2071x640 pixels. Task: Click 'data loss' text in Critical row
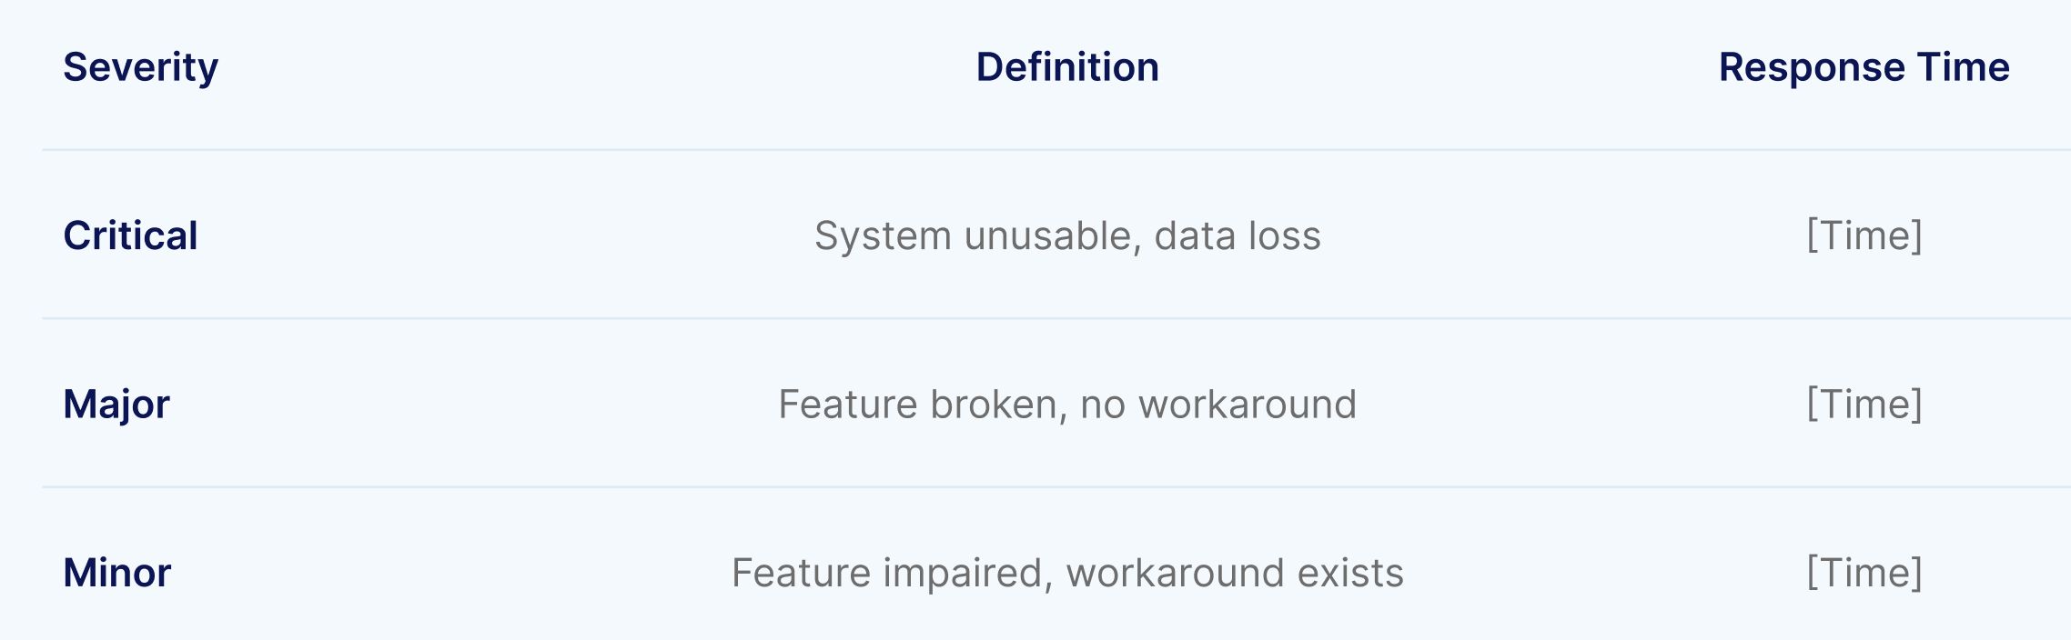[1238, 235]
